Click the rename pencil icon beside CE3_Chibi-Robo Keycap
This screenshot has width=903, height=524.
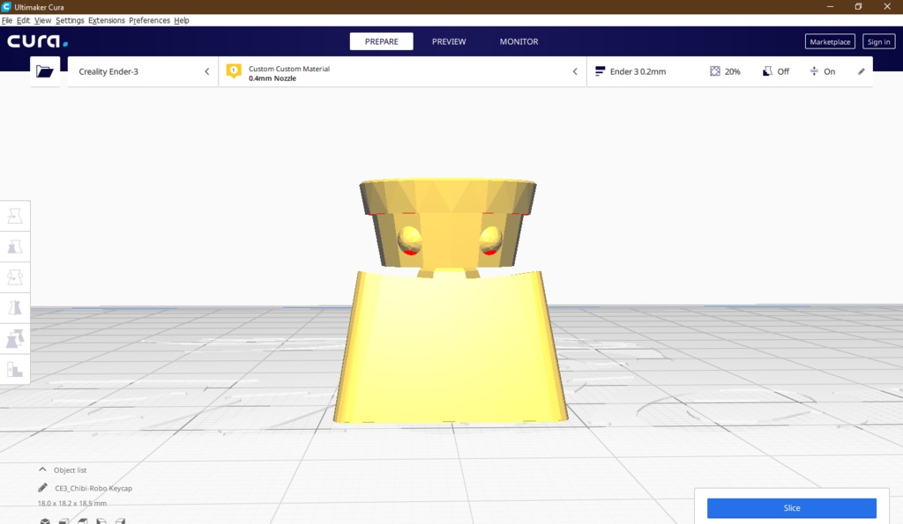(x=42, y=488)
